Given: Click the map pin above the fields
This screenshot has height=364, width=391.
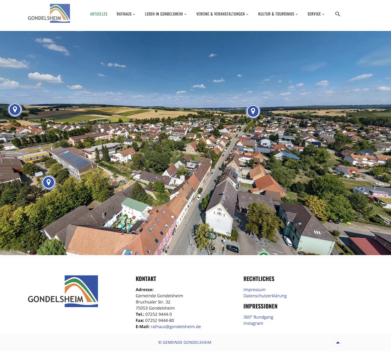Looking at the screenshot, I should pyautogui.click(x=15, y=110).
